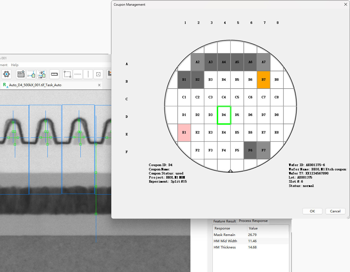This screenshot has width=350, height=272.
Task: Choose coupon C5 on the wafer map
Action: (237, 97)
